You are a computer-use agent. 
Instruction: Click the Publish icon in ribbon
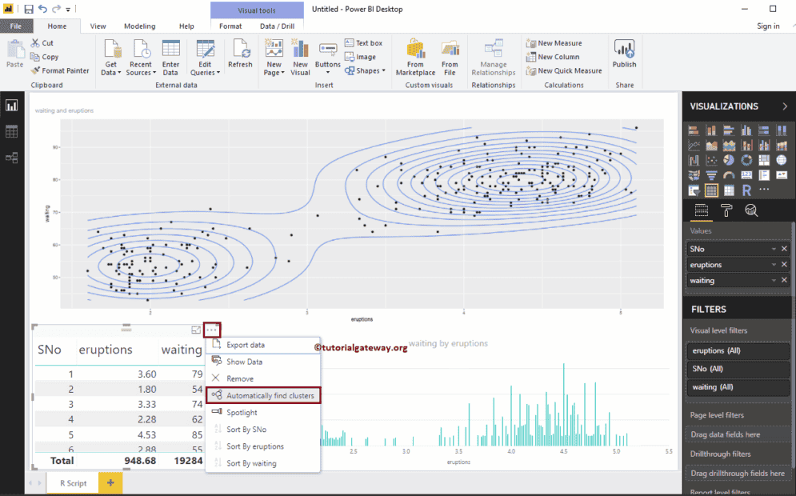(x=624, y=54)
